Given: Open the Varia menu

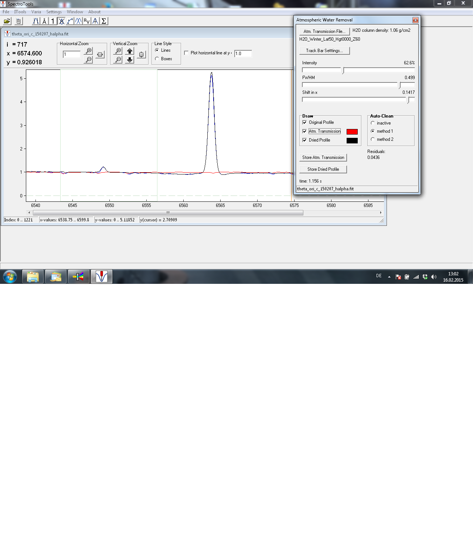Looking at the screenshot, I should [36, 12].
